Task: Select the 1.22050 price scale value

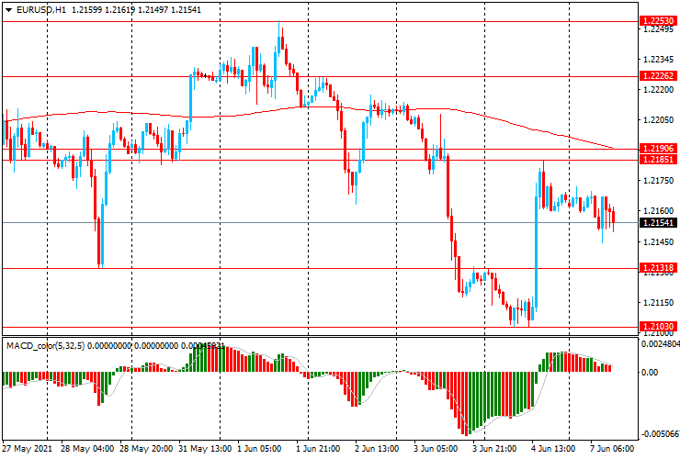Action: point(658,120)
